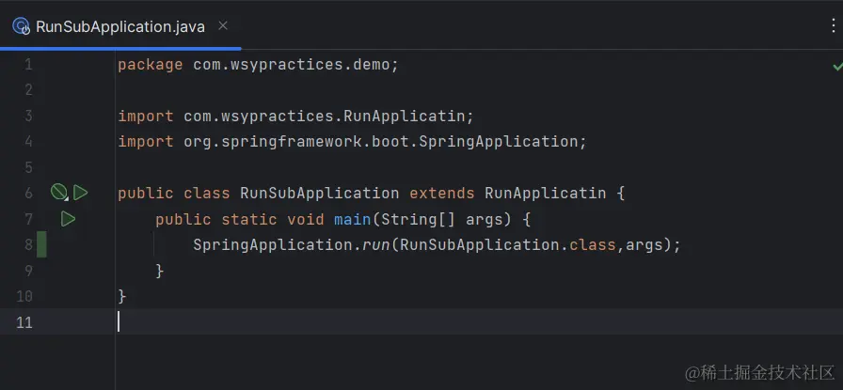Click line number 3 in the gutter
This screenshot has width=843, height=390.
28,117
